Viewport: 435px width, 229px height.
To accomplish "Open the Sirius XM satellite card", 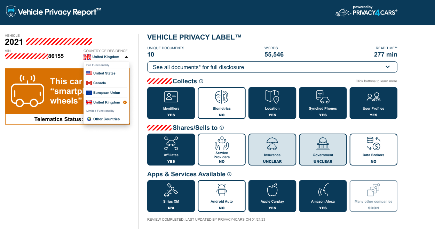I will coord(171,196).
